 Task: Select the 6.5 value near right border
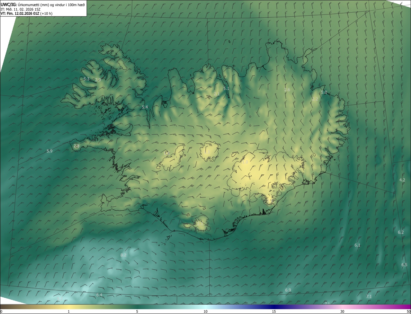point(404,265)
